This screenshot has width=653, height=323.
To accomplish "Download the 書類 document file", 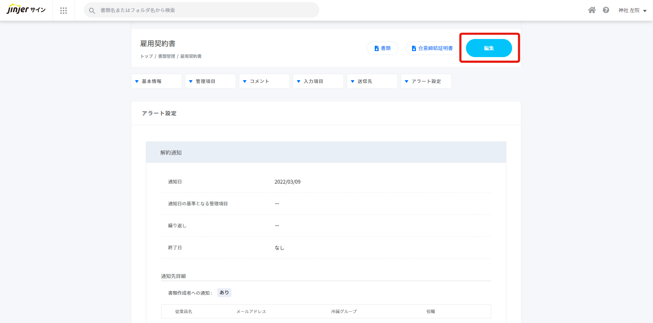I will 382,48.
